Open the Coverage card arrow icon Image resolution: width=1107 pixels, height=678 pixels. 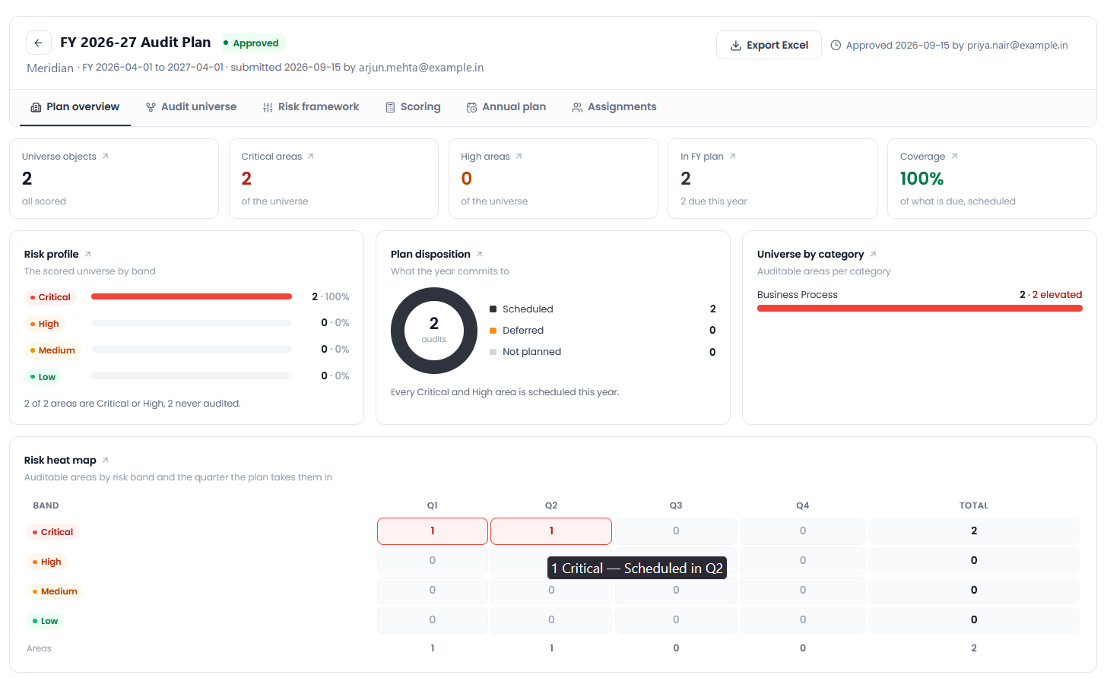(954, 157)
